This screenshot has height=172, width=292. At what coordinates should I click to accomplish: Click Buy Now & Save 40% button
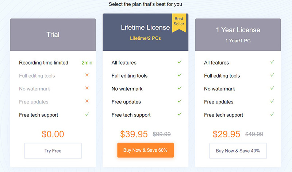[x=238, y=151]
